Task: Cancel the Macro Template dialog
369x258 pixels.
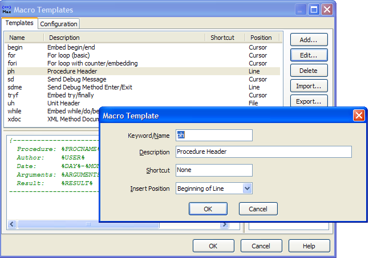Action: pos(258,209)
